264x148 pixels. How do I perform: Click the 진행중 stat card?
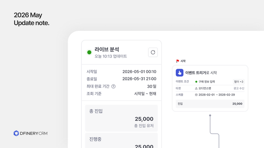[121, 140]
